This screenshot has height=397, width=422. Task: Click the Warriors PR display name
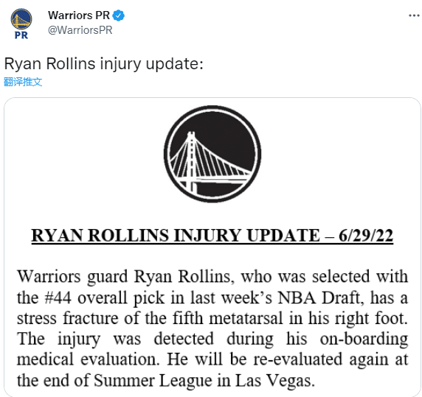[x=79, y=15]
